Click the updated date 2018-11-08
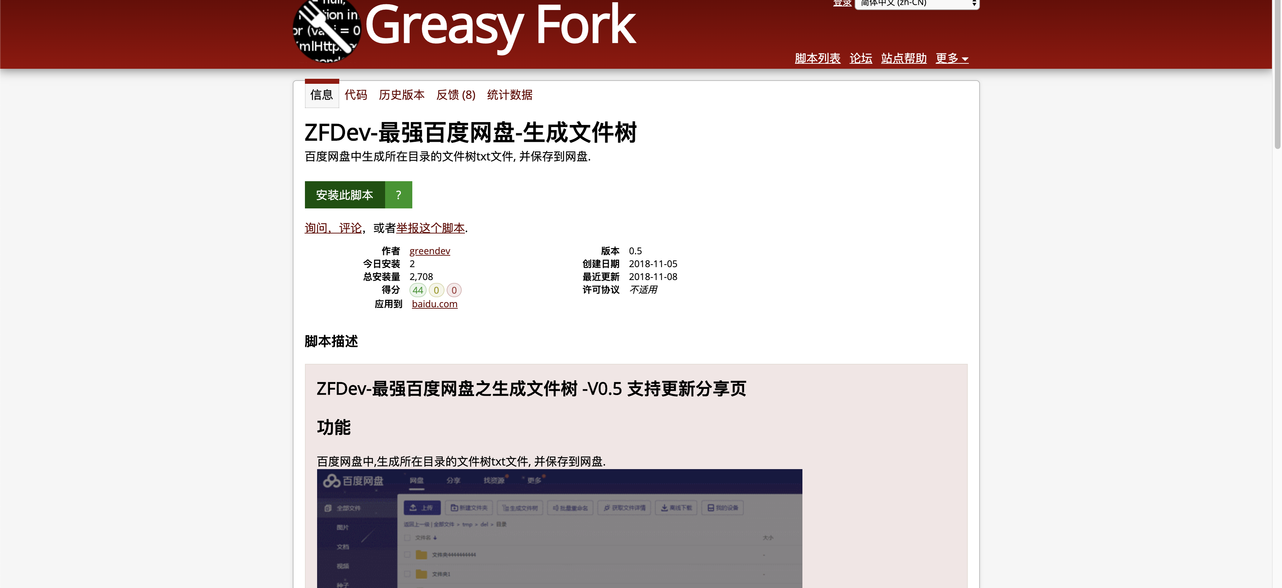Image resolution: width=1282 pixels, height=588 pixels. pos(652,277)
